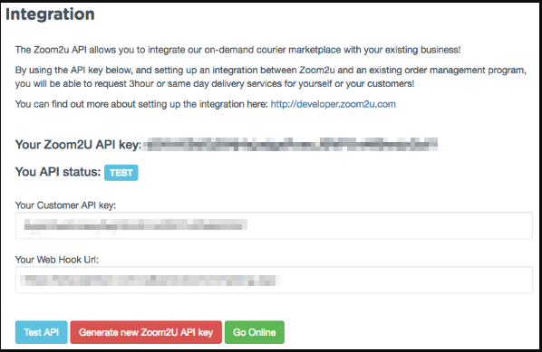Click the "You API status:" label
Viewport: 542px width, 352px height.
coord(58,172)
